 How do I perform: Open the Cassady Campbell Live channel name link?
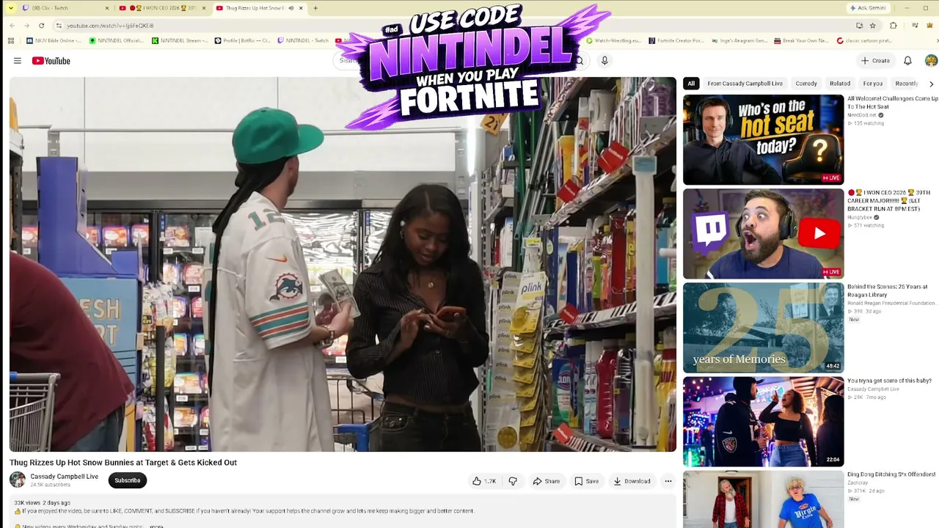65,477
